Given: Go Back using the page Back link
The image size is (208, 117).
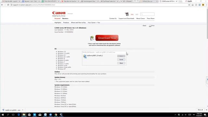Looking at the screenshot, I should [x=144, y=26].
